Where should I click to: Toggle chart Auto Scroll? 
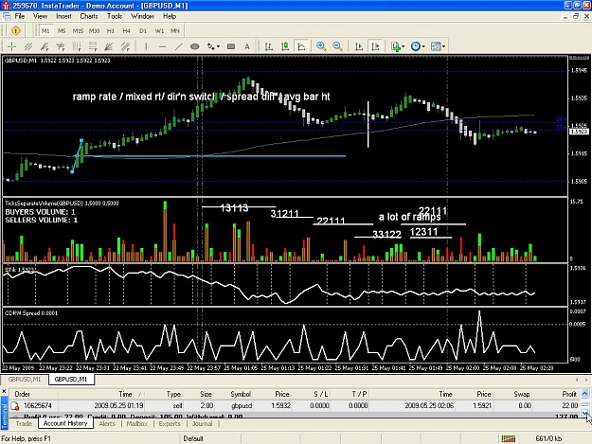tap(359, 46)
